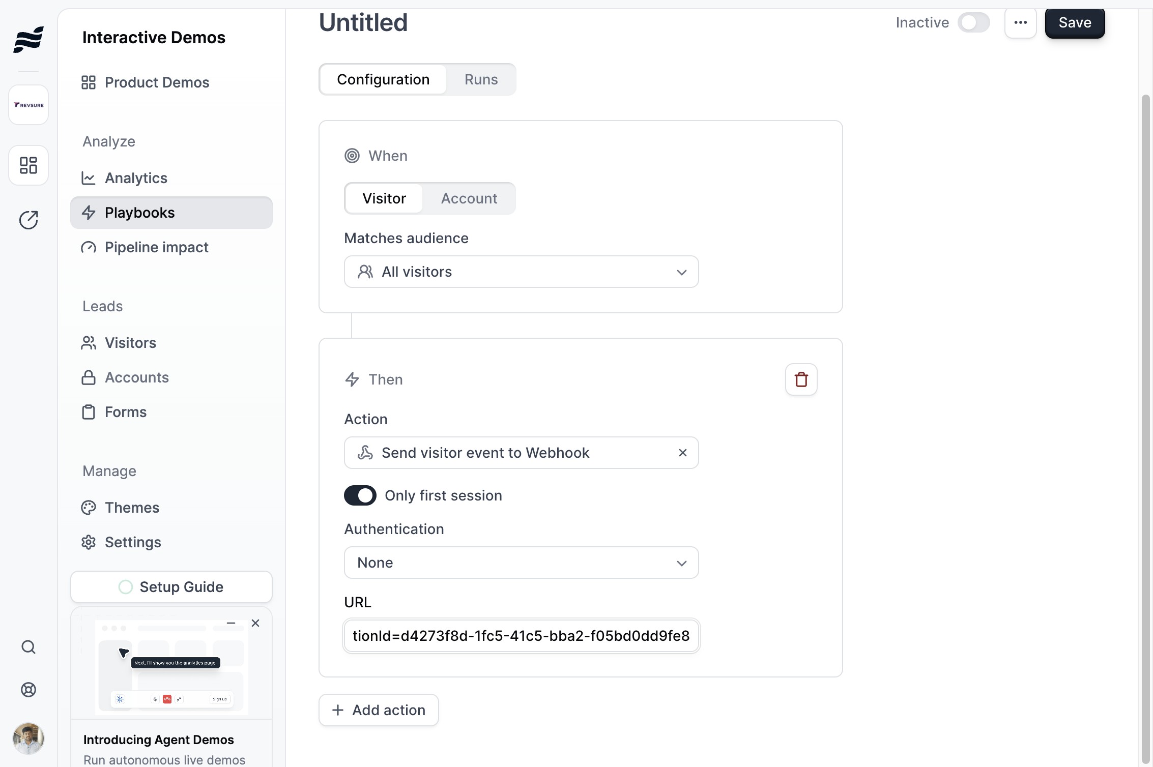Click the Add action button

point(379,710)
